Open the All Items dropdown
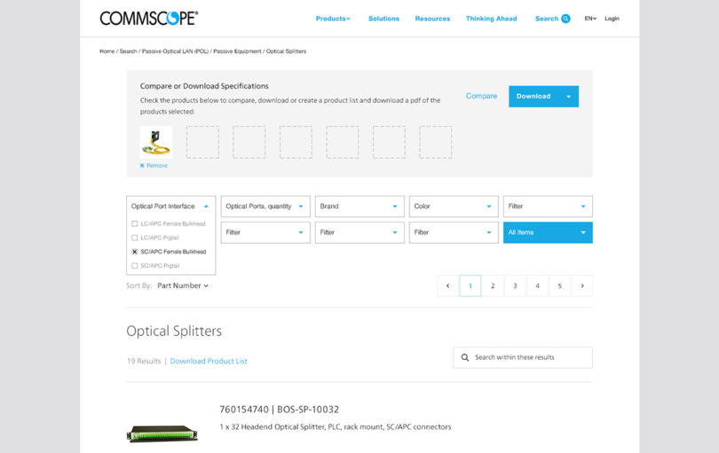 (x=548, y=232)
